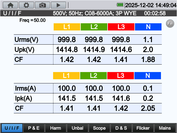Switch to the P & E tab
Screen dimensions: 177x133
click(x=34, y=128)
